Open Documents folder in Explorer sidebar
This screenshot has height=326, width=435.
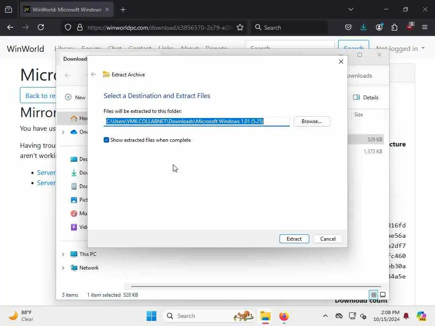point(79,186)
